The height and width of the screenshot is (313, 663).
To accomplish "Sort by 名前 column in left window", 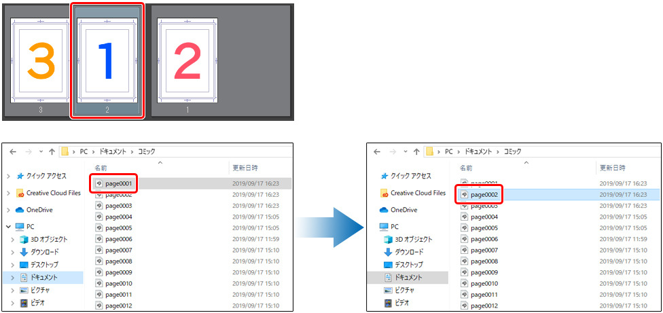I will click(101, 168).
